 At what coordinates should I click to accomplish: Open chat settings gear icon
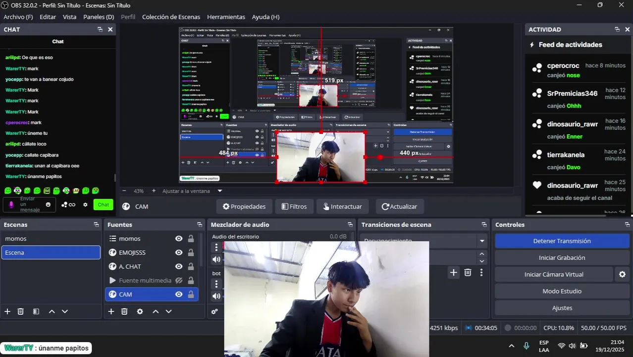pos(85,204)
